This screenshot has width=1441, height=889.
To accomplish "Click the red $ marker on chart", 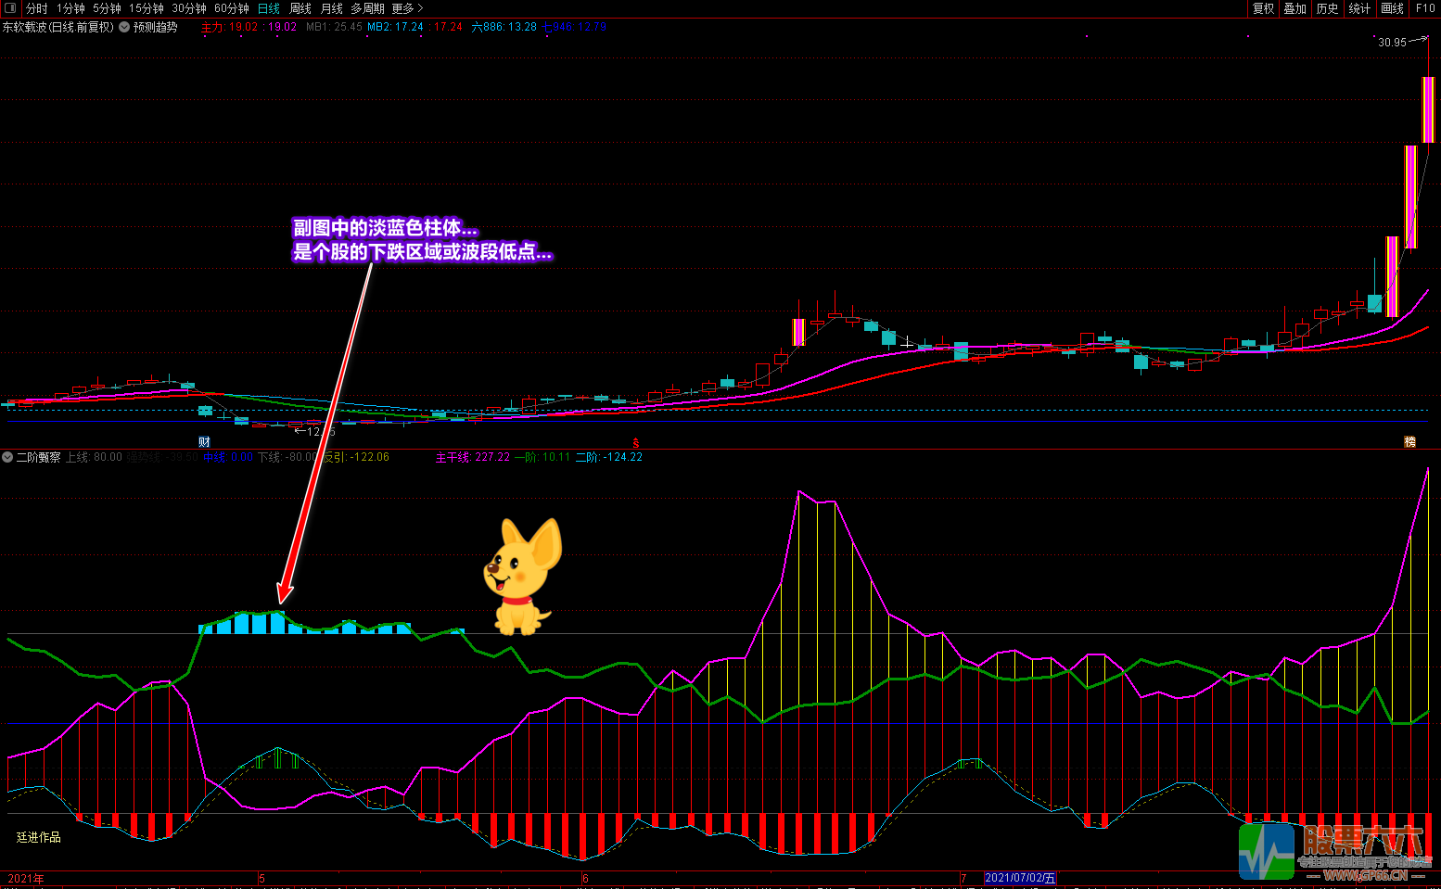I will coord(636,443).
